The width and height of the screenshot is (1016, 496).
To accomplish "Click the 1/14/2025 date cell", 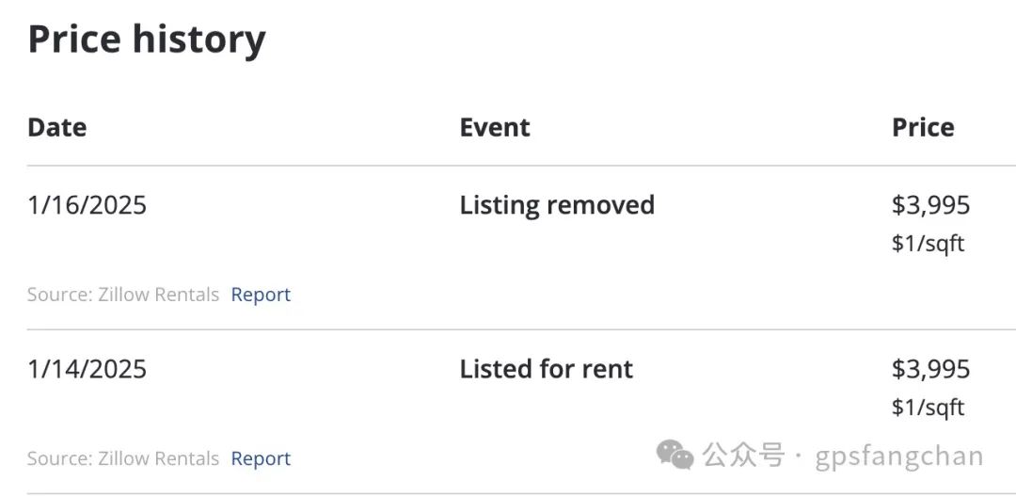I will click(x=87, y=370).
